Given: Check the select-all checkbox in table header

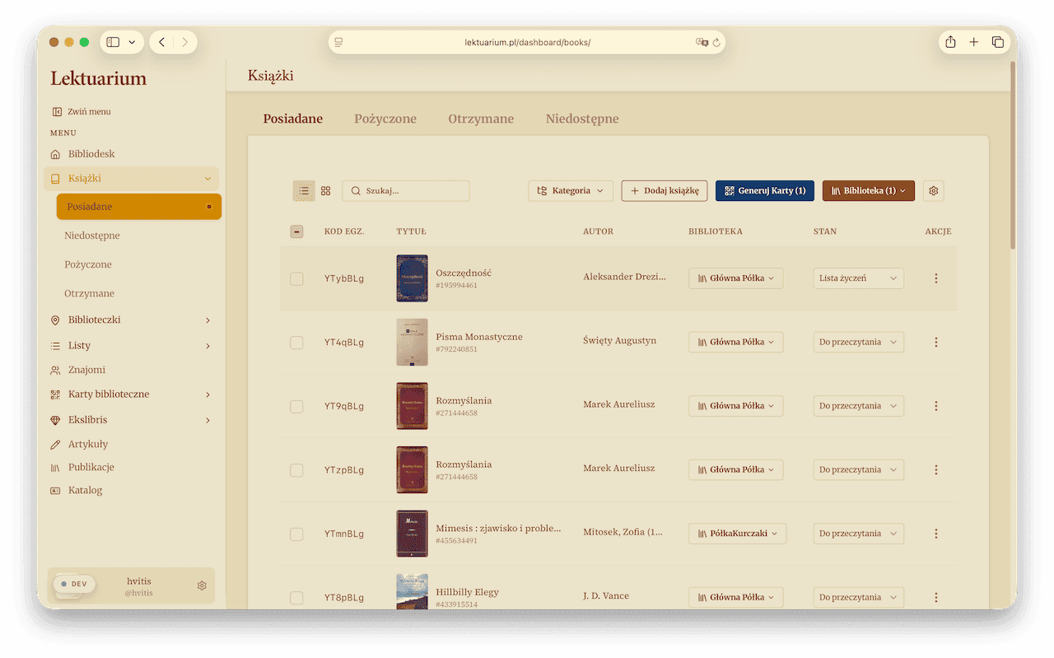Looking at the screenshot, I should point(296,231).
